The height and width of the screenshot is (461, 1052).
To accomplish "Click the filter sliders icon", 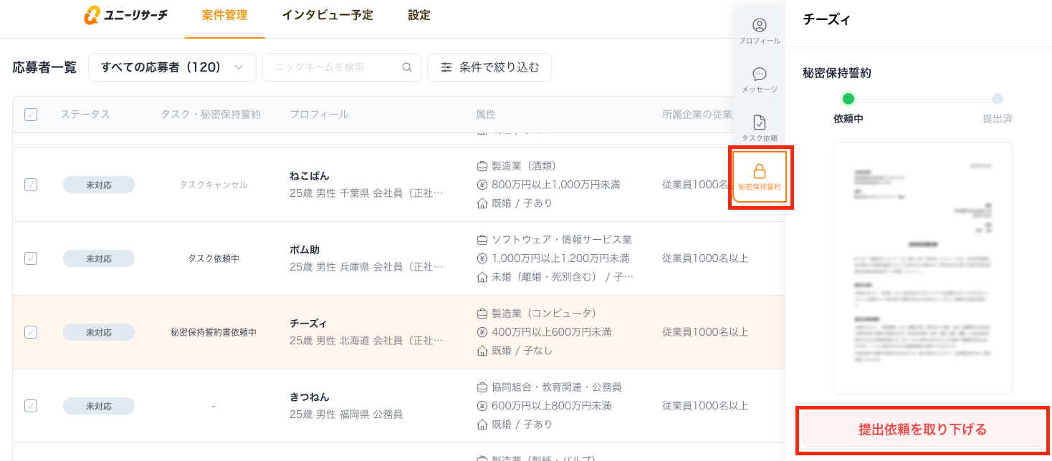I will (x=446, y=67).
